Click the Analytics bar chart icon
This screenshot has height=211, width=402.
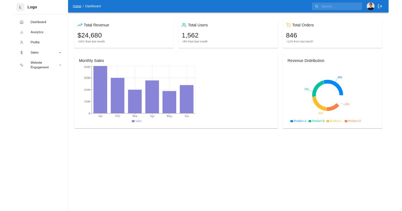click(21, 32)
